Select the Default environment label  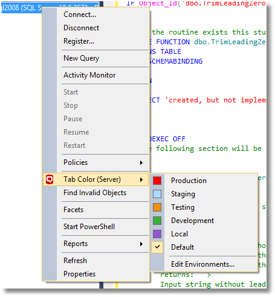pos(183,247)
